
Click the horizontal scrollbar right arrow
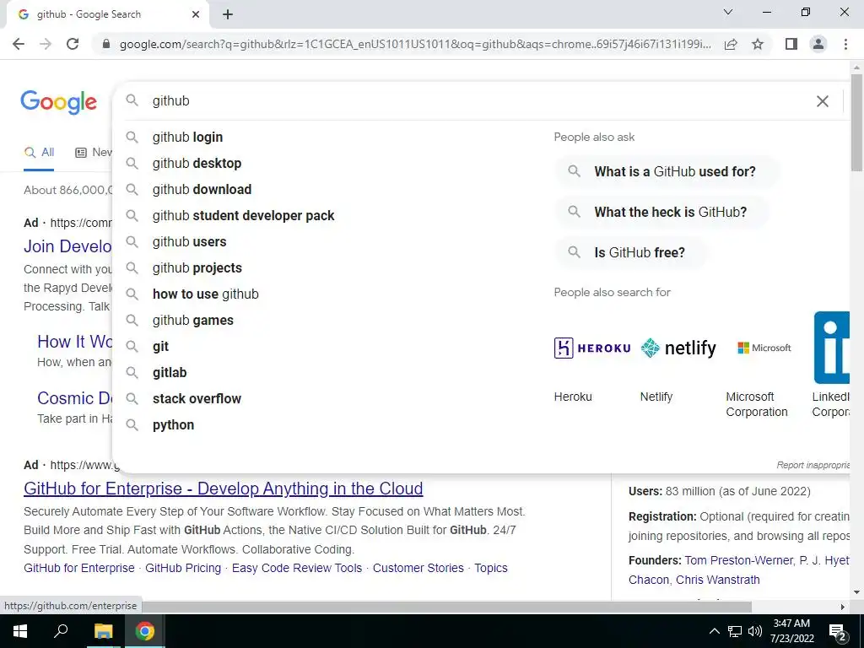pos(843,607)
